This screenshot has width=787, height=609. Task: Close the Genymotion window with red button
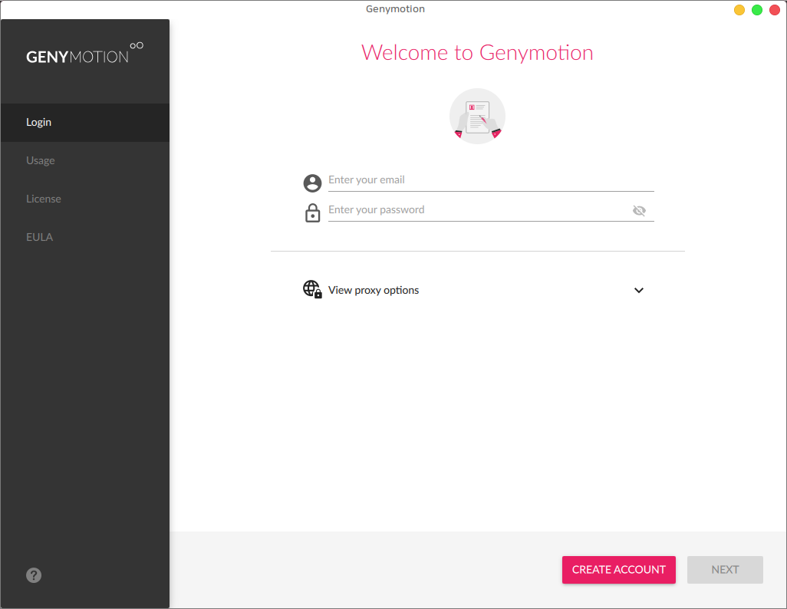[x=774, y=10]
